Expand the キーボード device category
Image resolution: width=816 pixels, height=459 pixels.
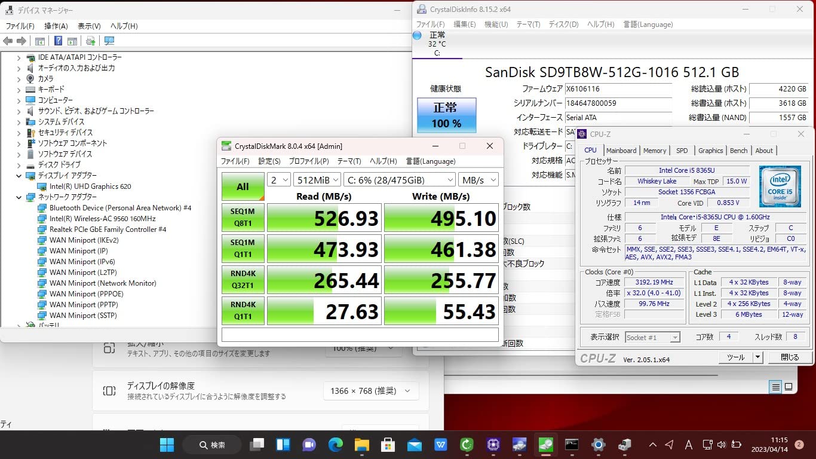(19, 89)
